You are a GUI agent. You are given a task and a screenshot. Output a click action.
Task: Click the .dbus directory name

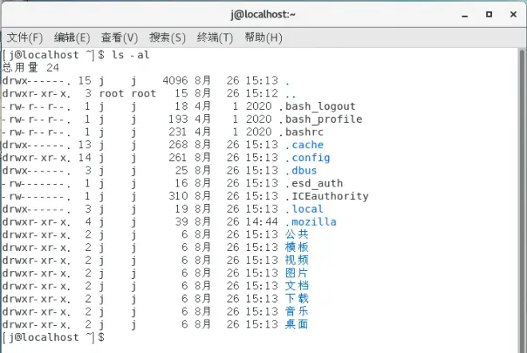pyautogui.click(x=301, y=171)
